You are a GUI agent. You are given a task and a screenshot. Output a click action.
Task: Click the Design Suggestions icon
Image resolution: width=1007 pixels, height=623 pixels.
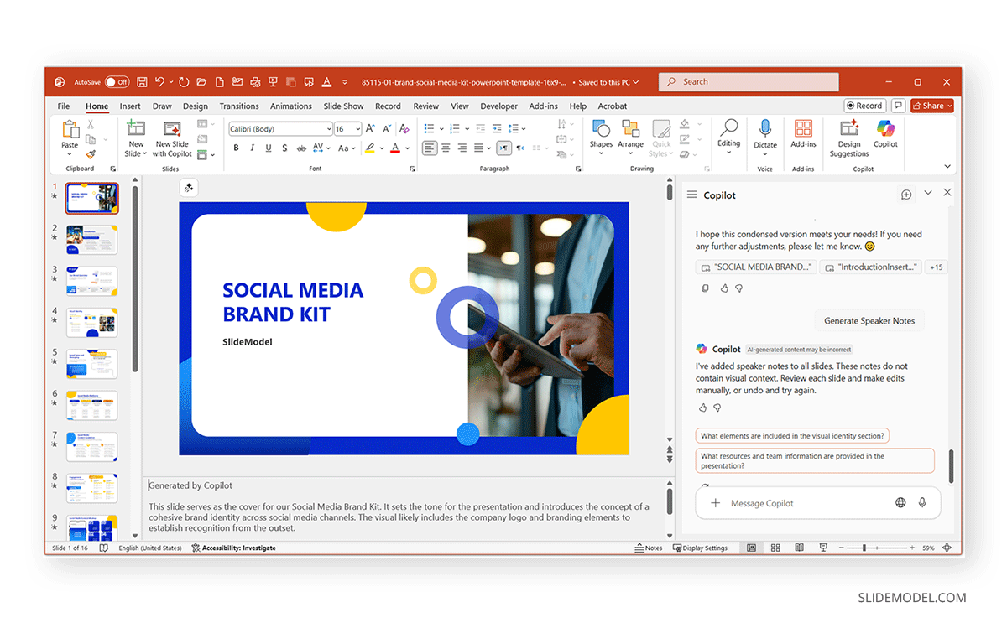click(848, 129)
